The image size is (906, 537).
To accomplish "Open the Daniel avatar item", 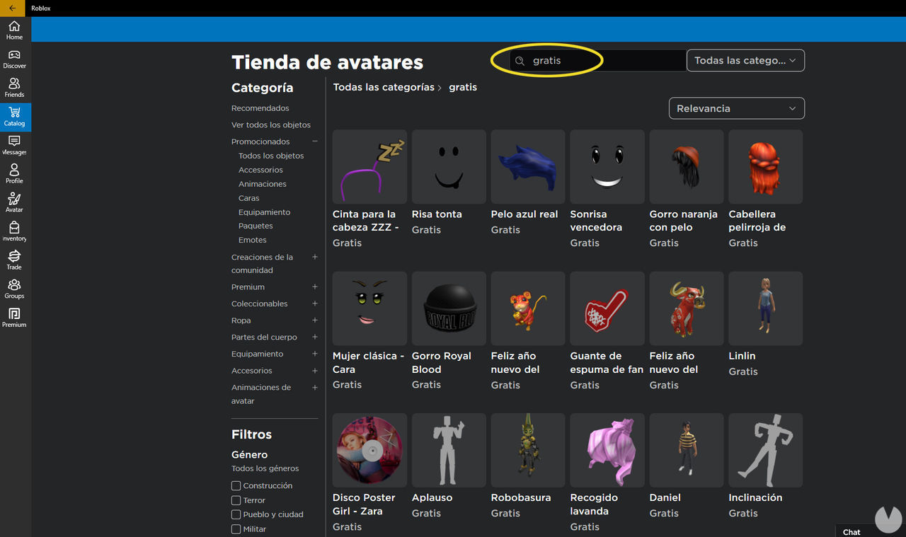I will point(687,467).
